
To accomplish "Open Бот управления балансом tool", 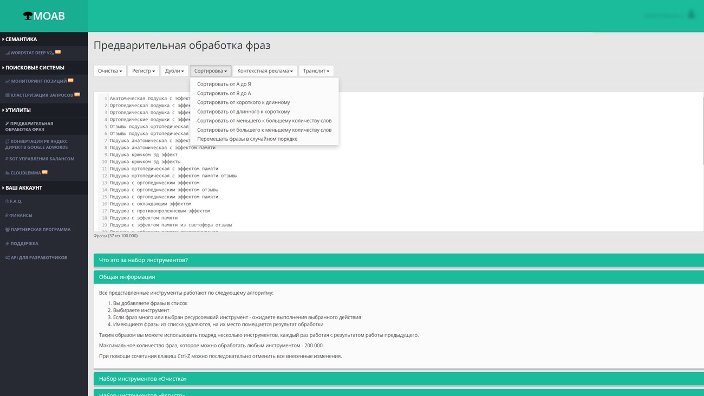I will click(42, 159).
